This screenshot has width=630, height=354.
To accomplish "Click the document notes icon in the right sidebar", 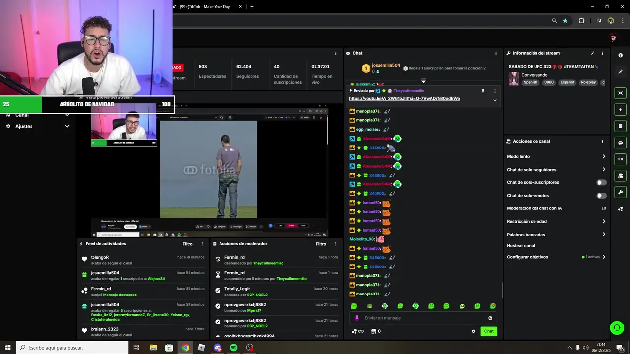I will pyautogui.click(x=620, y=126).
